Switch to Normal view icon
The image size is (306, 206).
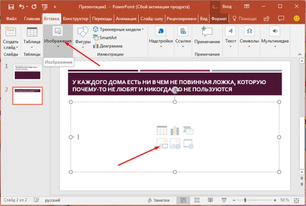183,200
